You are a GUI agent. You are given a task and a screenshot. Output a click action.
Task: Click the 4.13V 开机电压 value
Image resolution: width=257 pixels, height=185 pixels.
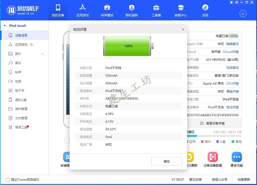pos(109,121)
